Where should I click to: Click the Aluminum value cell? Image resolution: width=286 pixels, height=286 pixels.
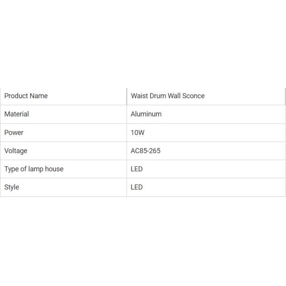(146, 114)
